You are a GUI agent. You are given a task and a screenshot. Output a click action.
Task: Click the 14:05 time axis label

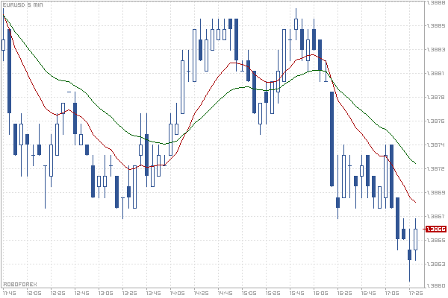point(177,293)
